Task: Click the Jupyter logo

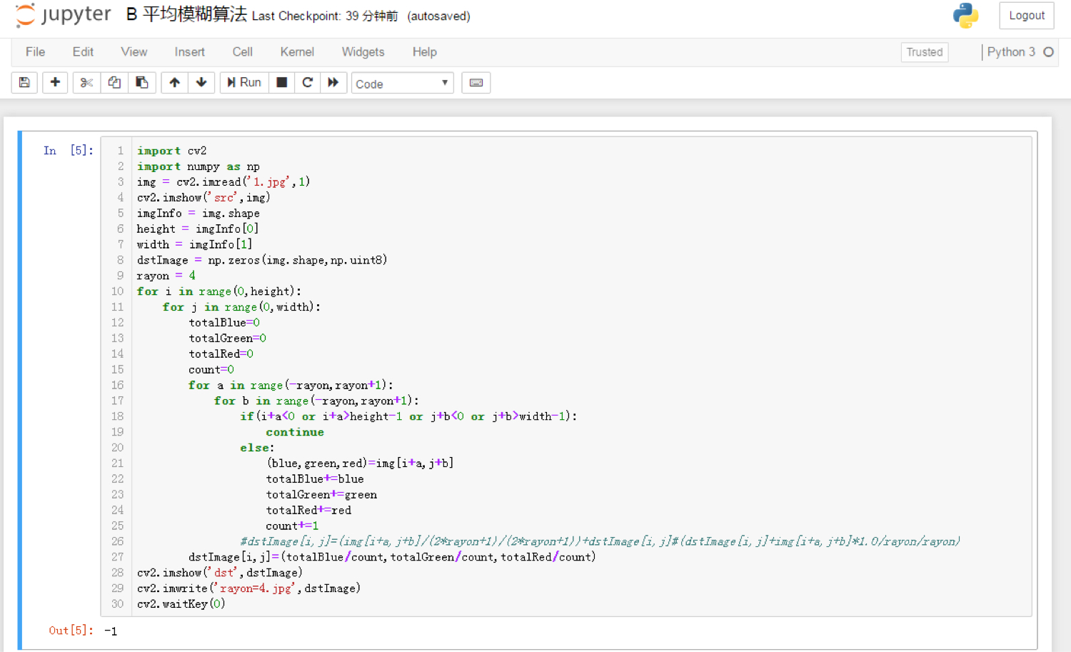Action: coord(64,15)
